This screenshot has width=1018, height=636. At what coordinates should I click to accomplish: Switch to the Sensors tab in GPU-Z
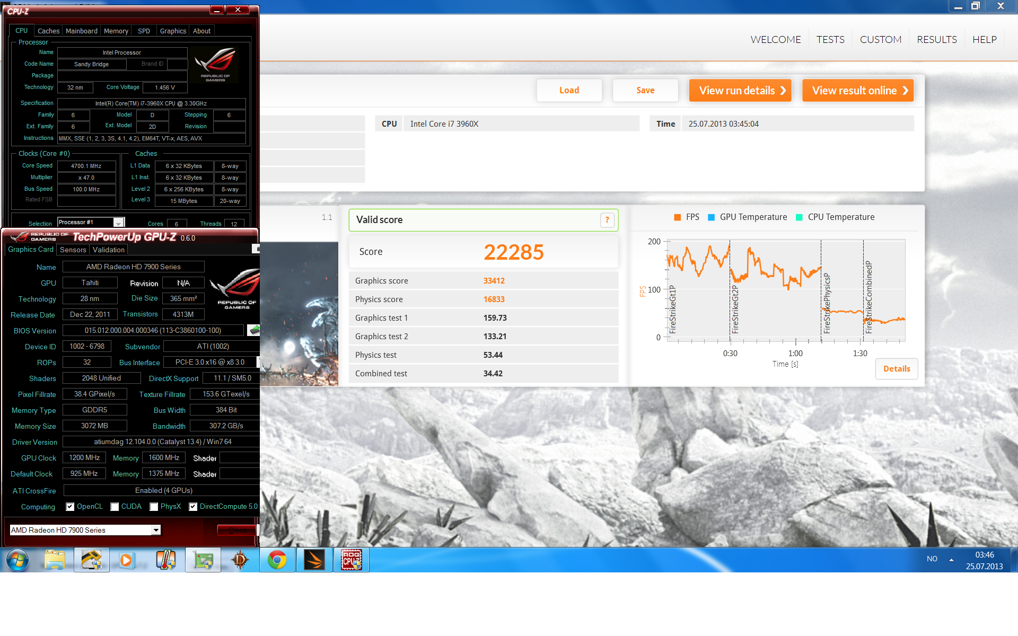point(73,250)
